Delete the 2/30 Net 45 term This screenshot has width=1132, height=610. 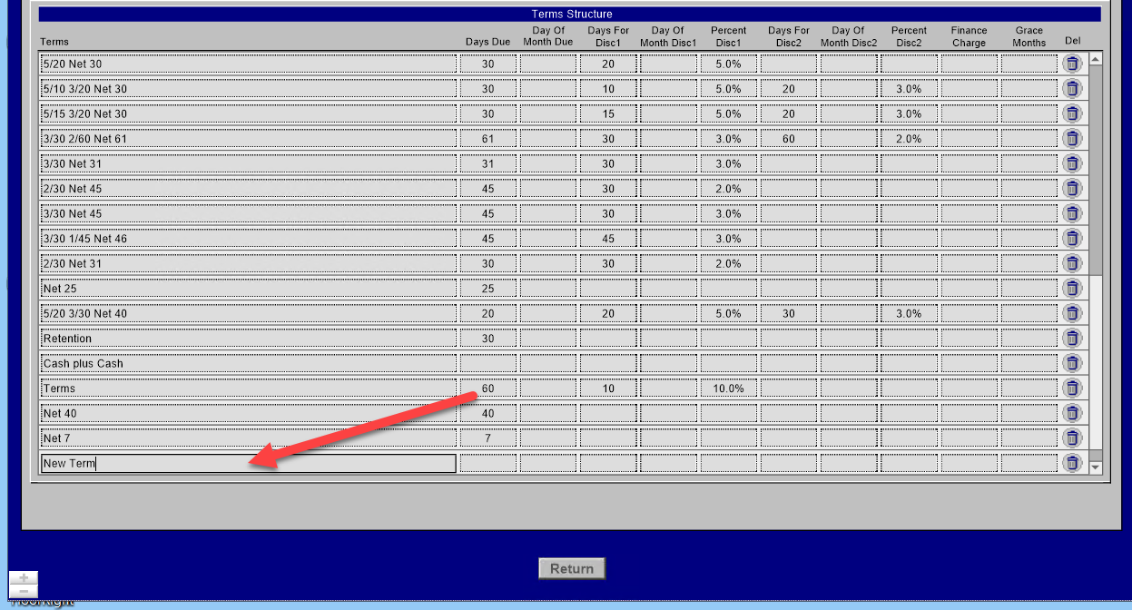tap(1072, 189)
